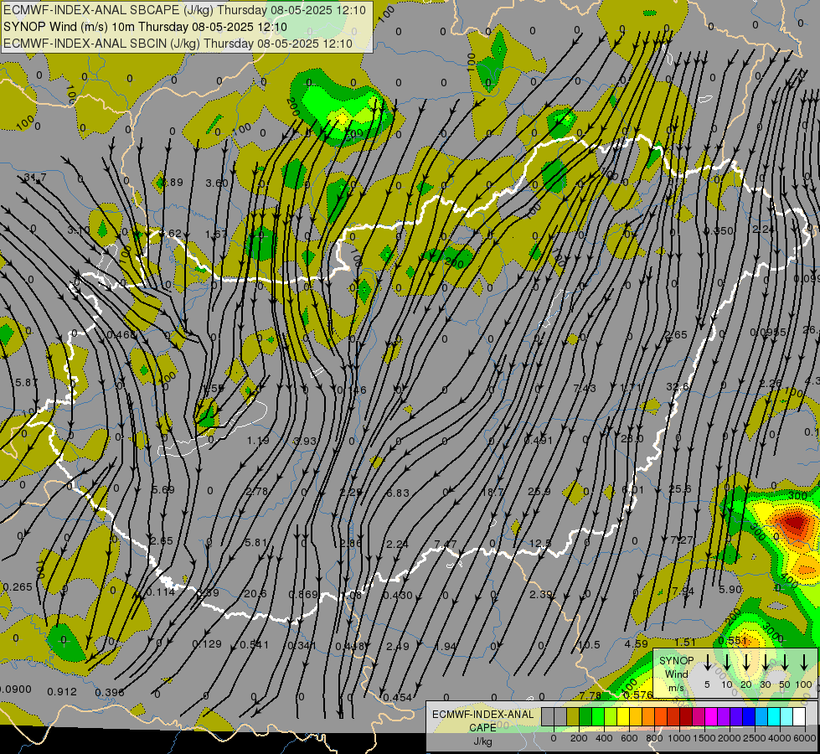
Task: Select the olive swatch in the CAPE legend
Action: pos(573,717)
